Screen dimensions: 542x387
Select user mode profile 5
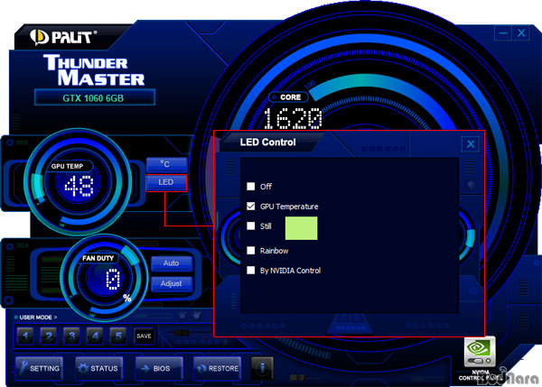coord(118,336)
